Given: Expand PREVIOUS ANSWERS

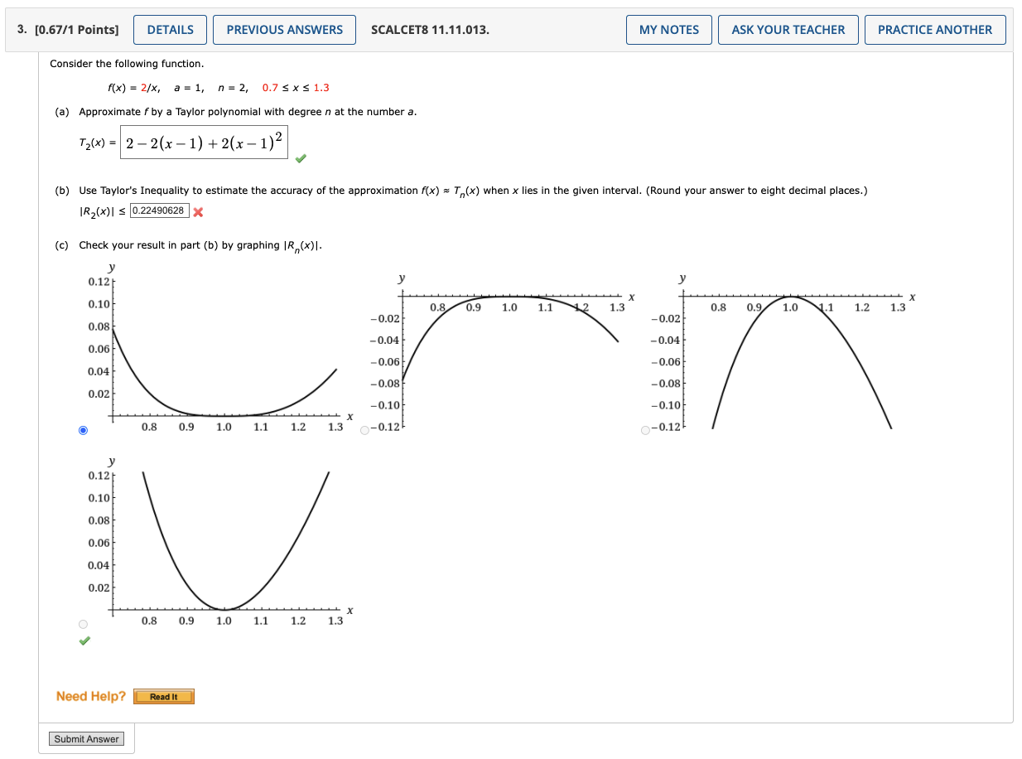Looking at the screenshot, I should pos(284,29).
